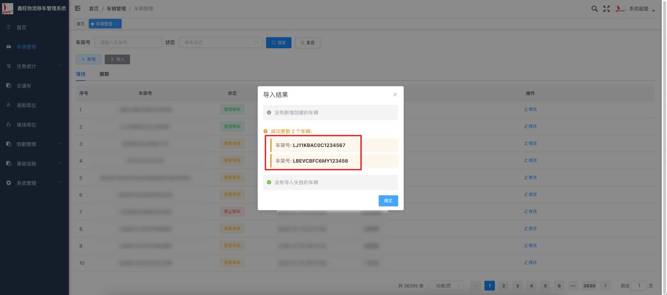Image resolution: width=667 pixels, height=295 pixels.
Task: Click 修改 for row 4
Action: coord(530,161)
